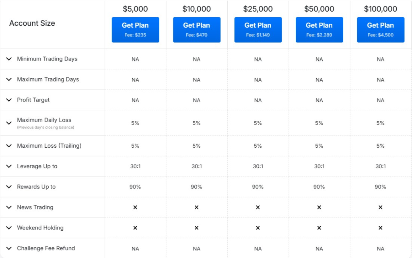Click the 90% rewards cell for $50,000
The width and height of the screenshot is (412, 258).
point(319,187)
